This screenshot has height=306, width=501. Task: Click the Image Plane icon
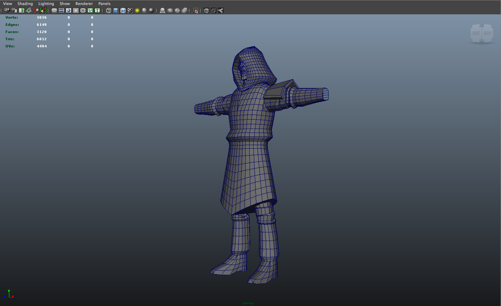tap(29, 10)
